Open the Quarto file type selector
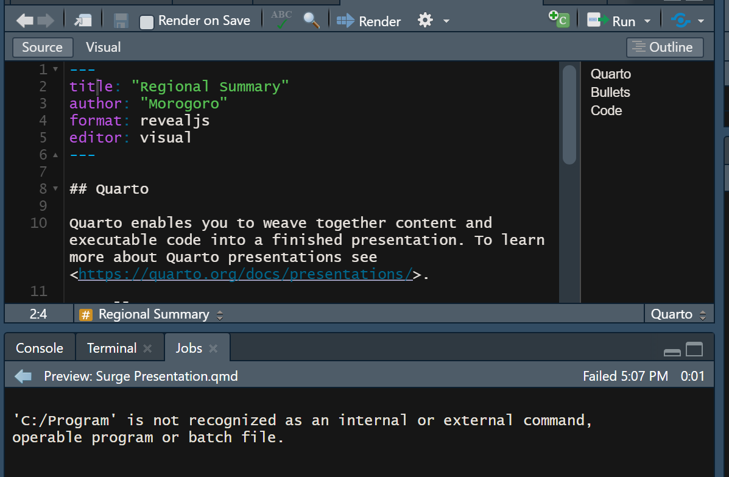The height and width of the screenshot is (477, 729). tap(678, 314)
